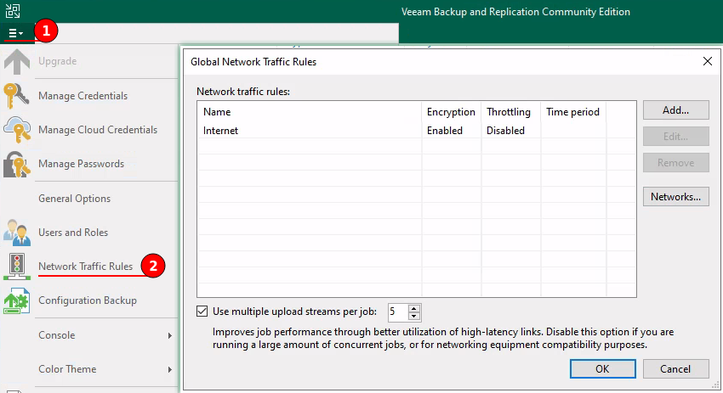Expand the Color Theme submenu arrow
This screenshot has width=723, height=393.
[169, 369]
